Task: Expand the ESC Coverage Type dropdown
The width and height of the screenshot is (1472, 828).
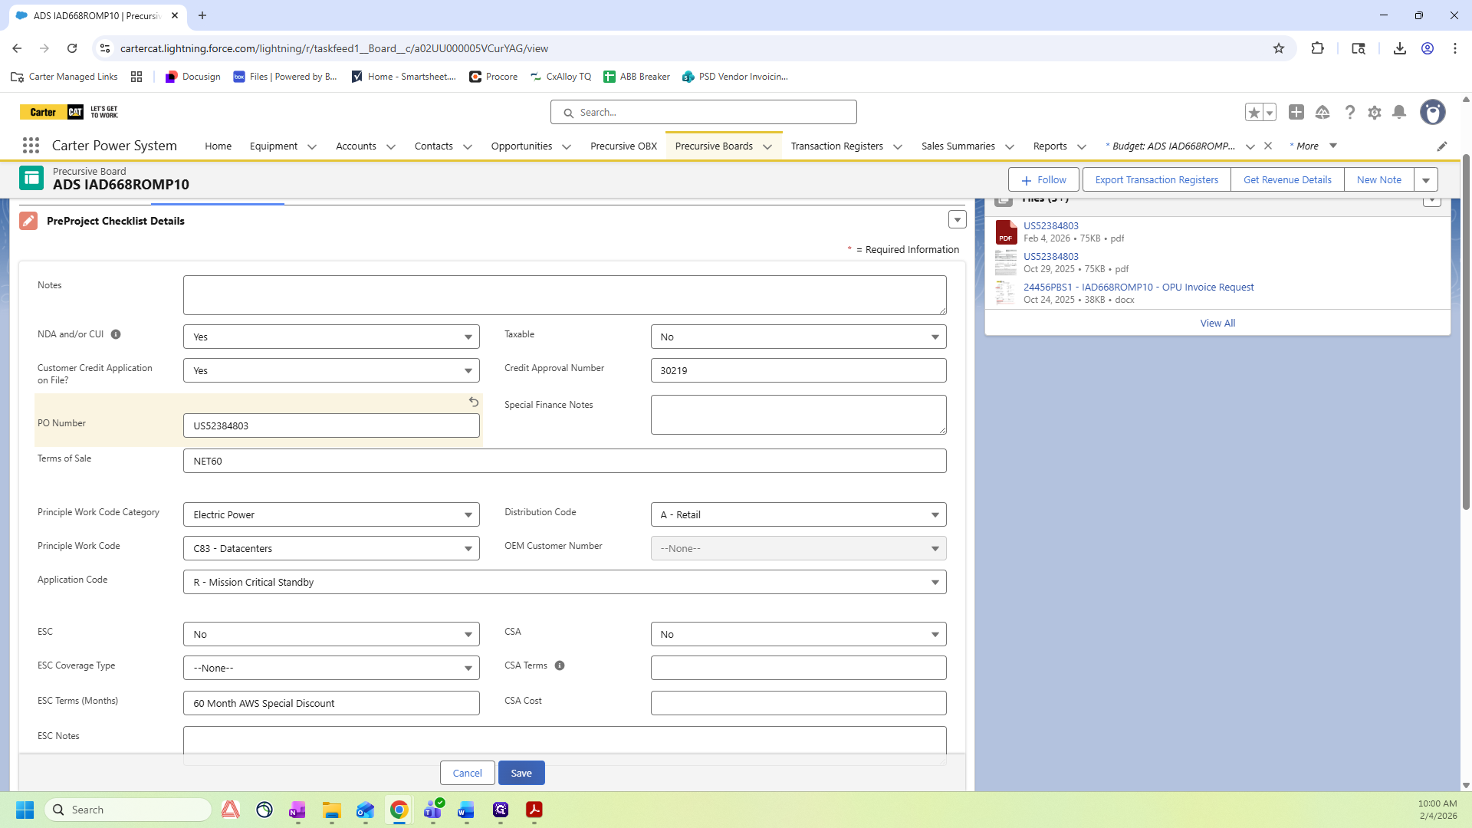Action: pos(331,668)
